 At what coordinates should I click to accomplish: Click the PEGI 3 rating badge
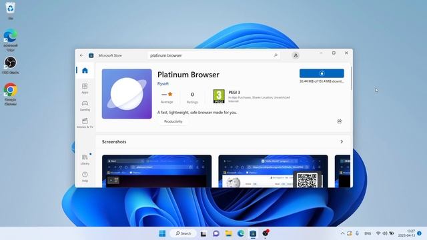point(219,96)
